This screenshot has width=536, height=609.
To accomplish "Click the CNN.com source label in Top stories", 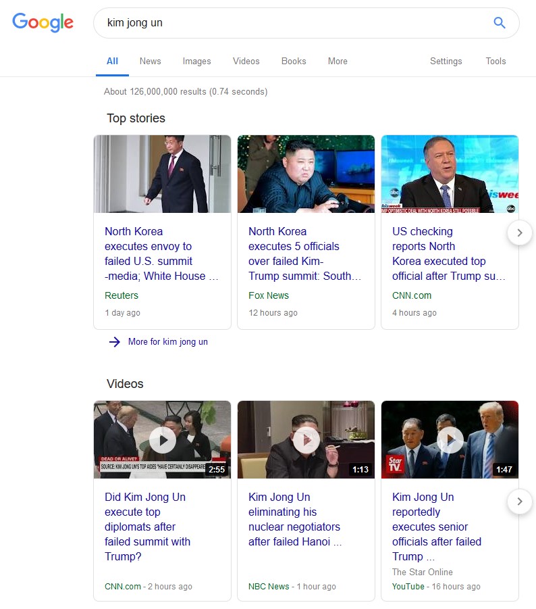I will pos(412,295).
